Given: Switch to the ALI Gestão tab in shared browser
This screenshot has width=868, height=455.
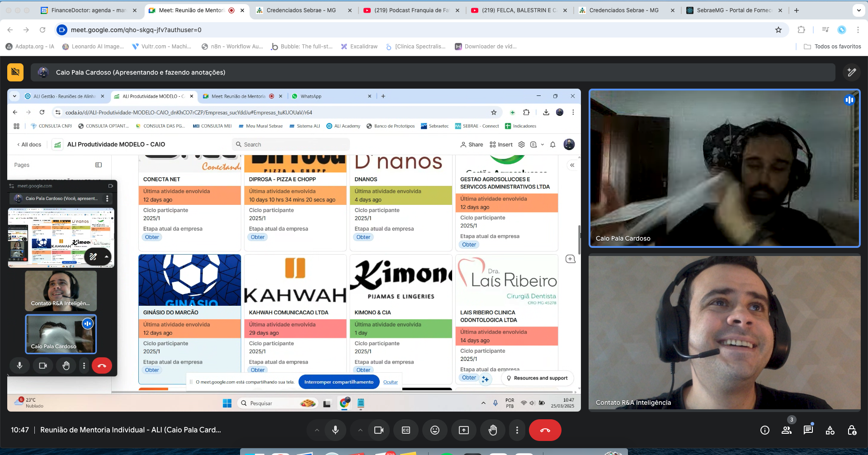Looking at the screenshot, I should 65,96.
